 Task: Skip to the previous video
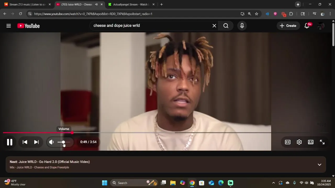(25, 142)
